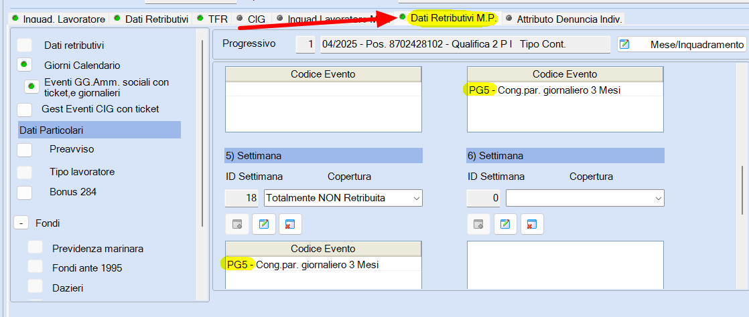Click edit event icon under week 6
The height and width of the screenshot is (317, 749).
coord(506,224)
